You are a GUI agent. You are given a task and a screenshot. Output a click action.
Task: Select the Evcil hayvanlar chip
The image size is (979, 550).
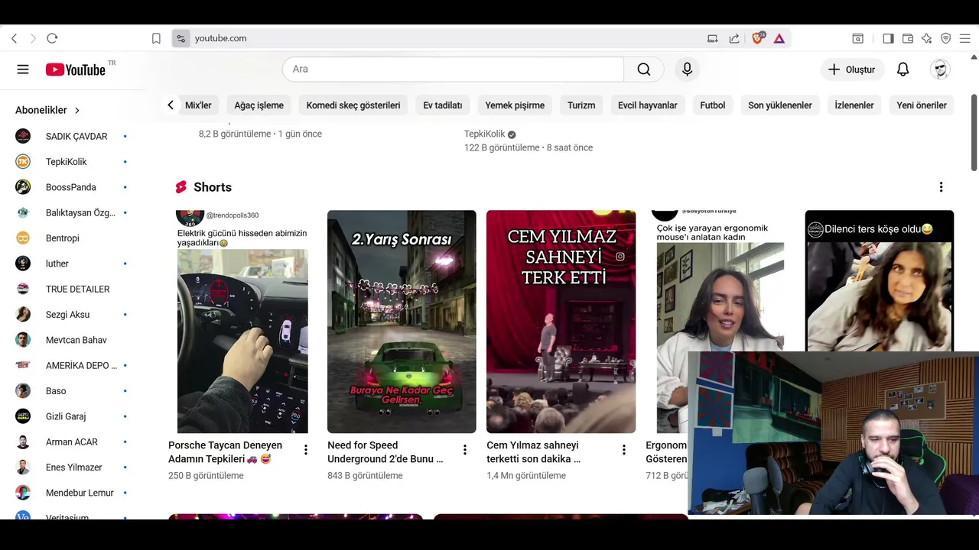[648, 105]
